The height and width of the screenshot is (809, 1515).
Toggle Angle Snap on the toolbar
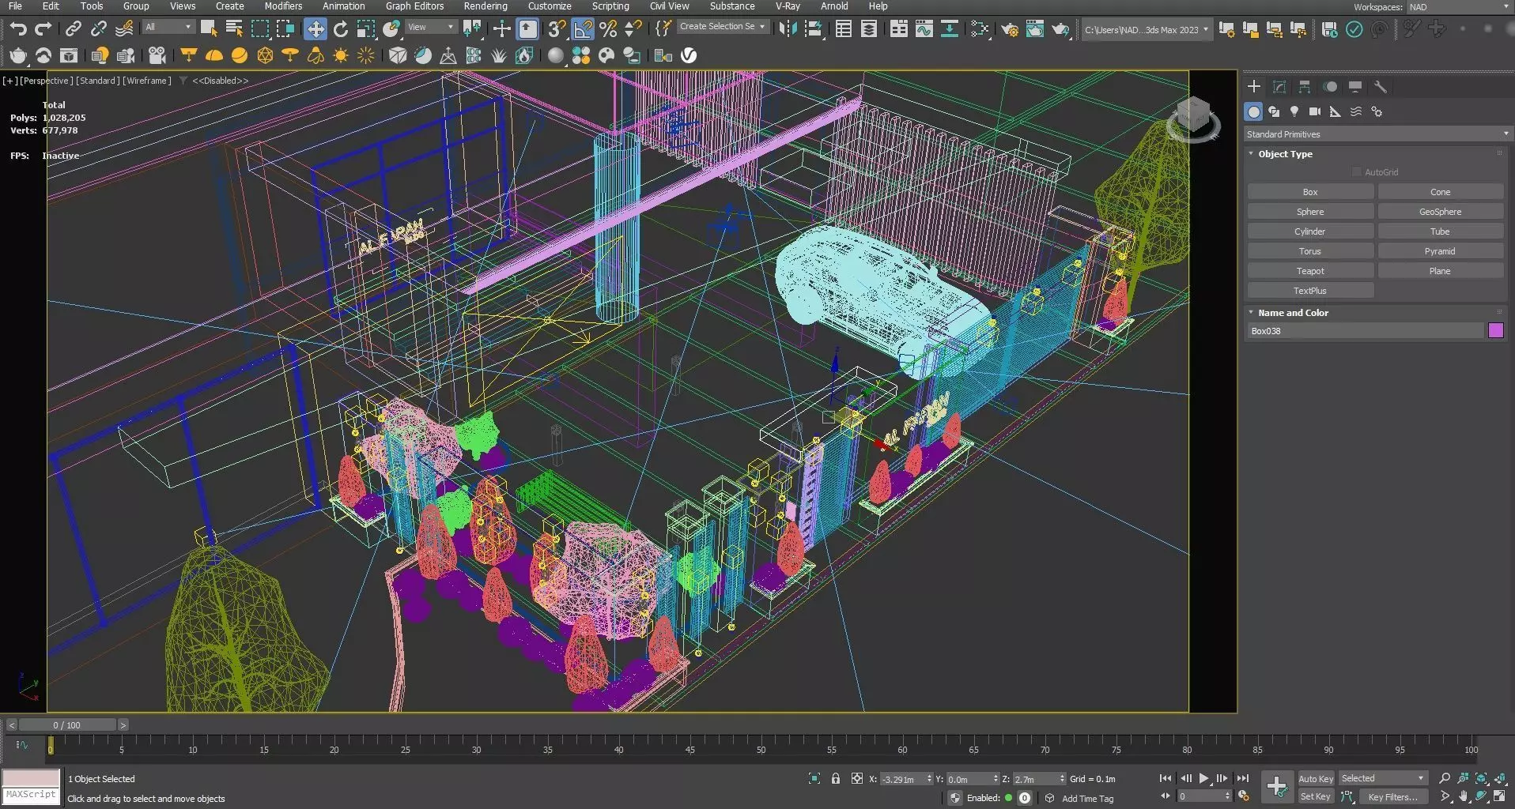[583, 29]
